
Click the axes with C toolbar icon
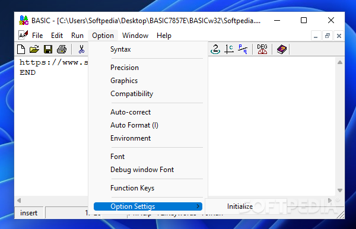229,49
